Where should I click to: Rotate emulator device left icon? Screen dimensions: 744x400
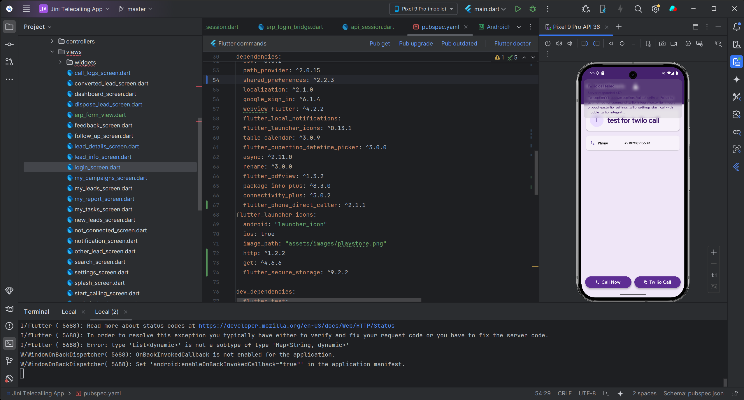pos(585,43)
